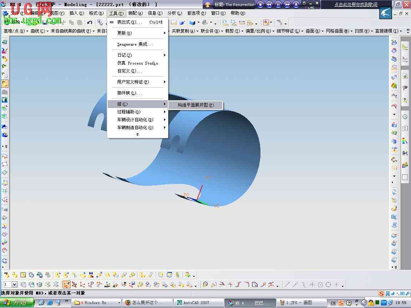Viewport: 411px width, 308px height.
Task: Expand 过程辅助 (O) submenu
Action: 138,112
